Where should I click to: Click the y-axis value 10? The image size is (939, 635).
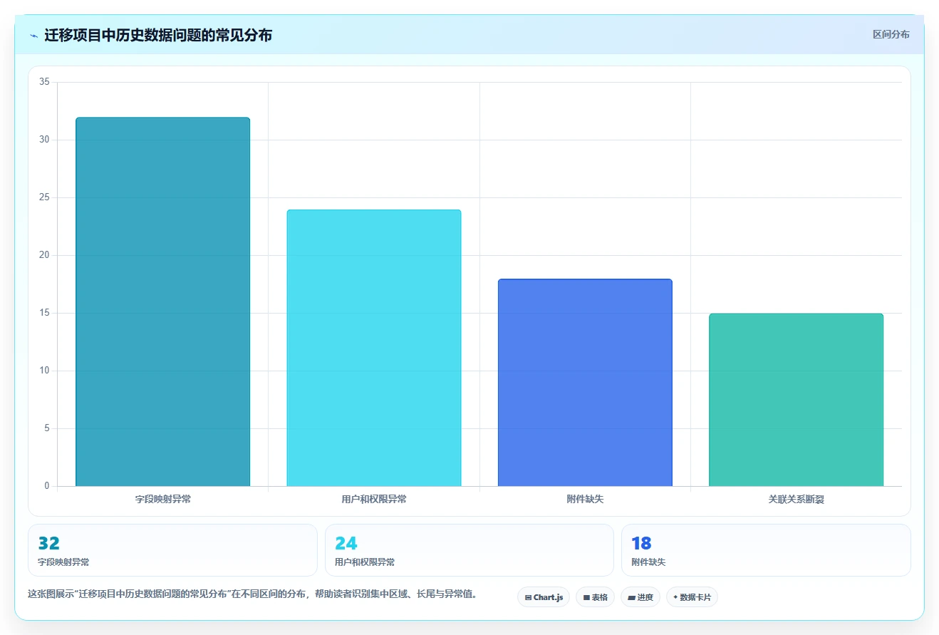(45, 371)
